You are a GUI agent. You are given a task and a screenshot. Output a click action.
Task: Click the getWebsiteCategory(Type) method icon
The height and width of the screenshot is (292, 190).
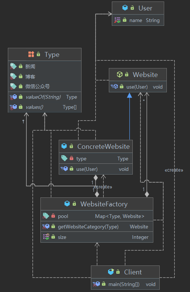point(46,227)
